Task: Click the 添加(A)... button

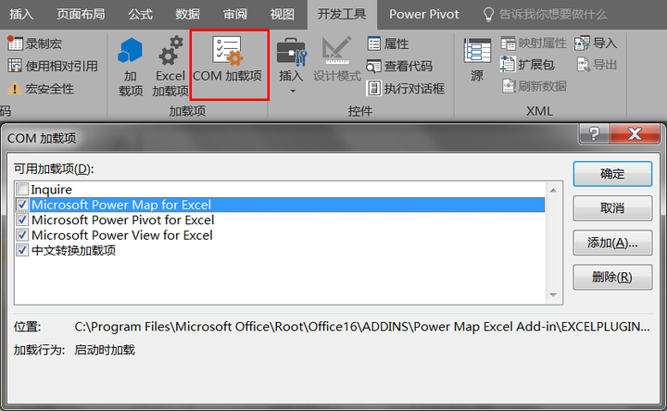Action: click(x=612, y=243)
